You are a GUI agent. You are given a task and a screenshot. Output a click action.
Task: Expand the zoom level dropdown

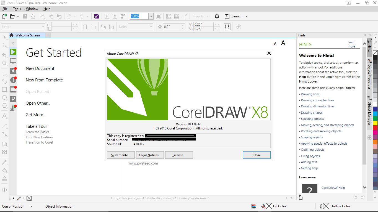click(151, 16)
